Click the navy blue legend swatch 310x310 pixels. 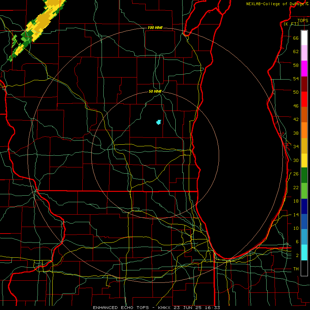(x=304, y=206)
